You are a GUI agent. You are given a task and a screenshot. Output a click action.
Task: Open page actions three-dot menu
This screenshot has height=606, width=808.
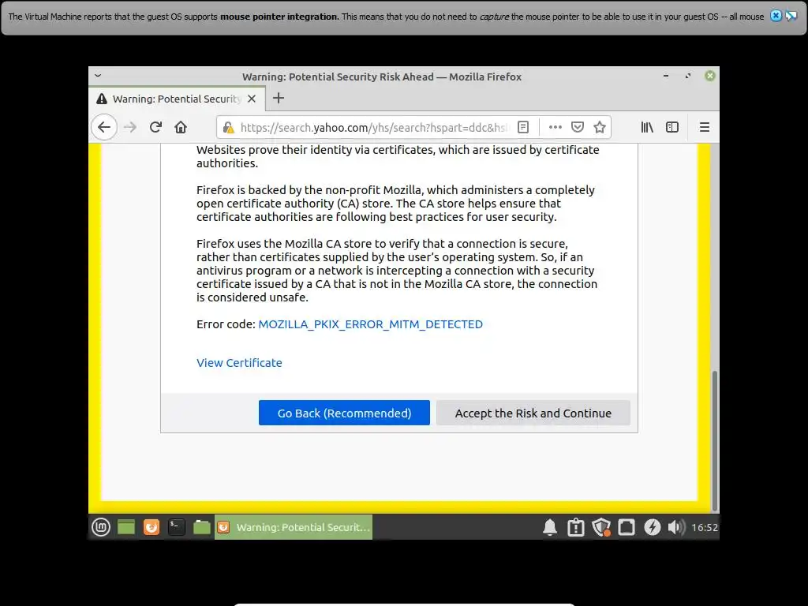click(555, 127)
